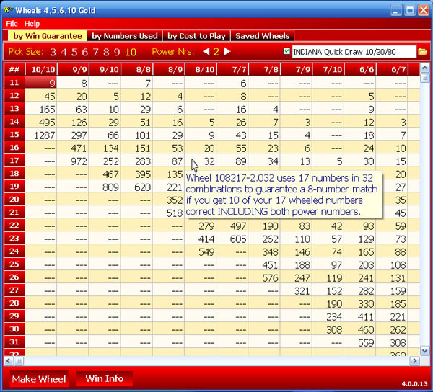The width and height of the screenshot is (433, 392).
Task: Maximize the Wheels Gold window
Action: coord(410,11)
